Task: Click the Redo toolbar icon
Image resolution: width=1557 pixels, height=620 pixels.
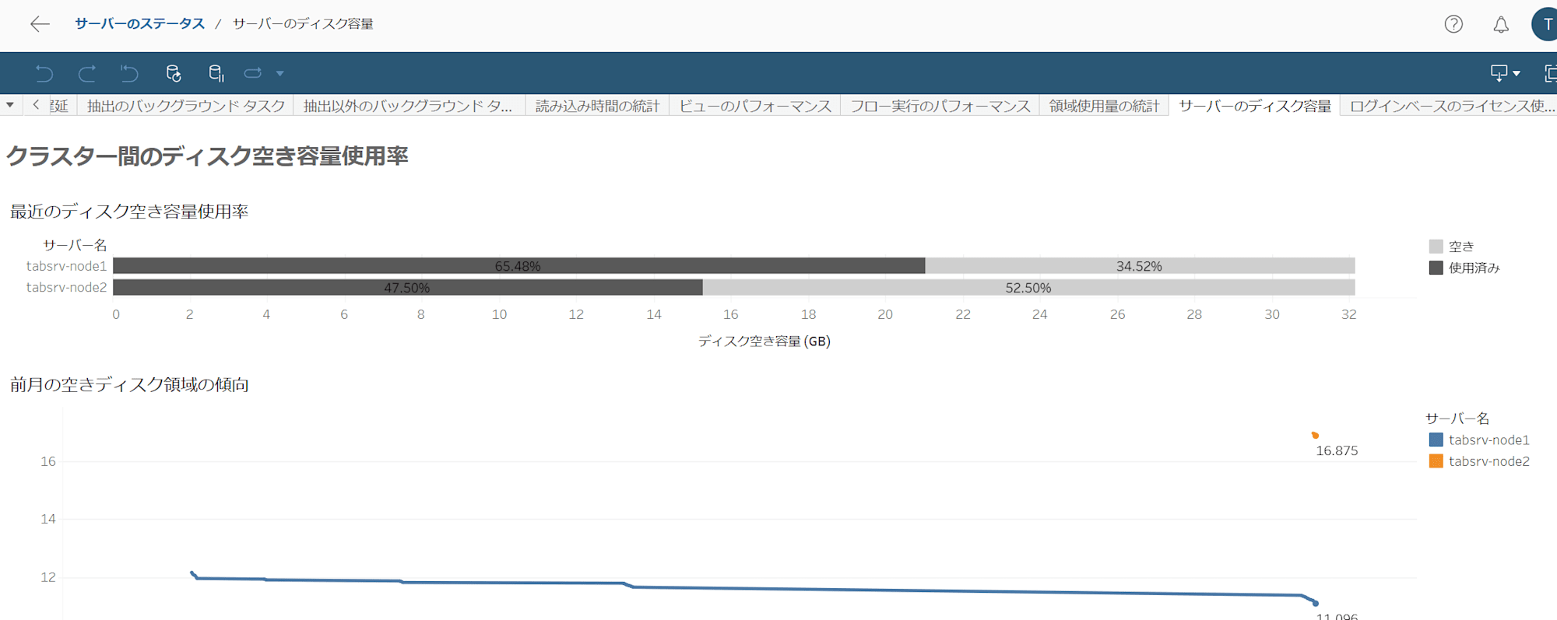Action: tap(87, 73)
